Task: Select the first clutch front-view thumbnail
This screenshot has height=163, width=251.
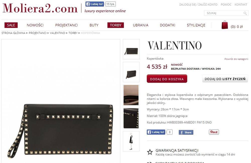Action: 131,49
